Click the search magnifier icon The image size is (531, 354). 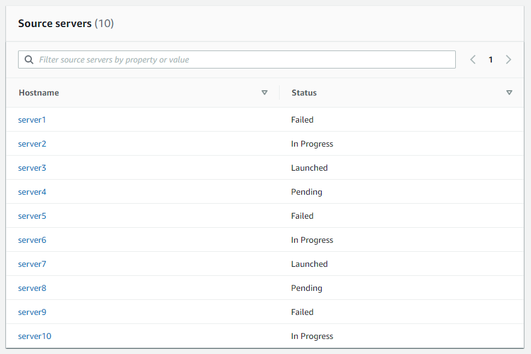click(x=29, y=60)
